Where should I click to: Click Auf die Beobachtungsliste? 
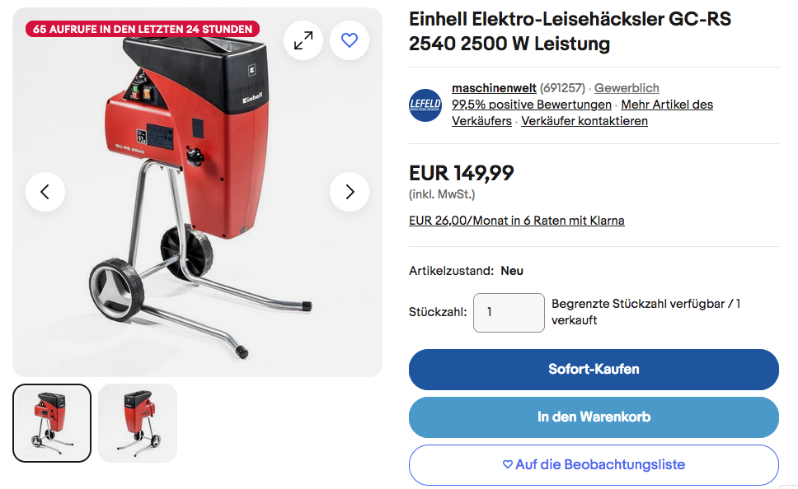[594, 464]
